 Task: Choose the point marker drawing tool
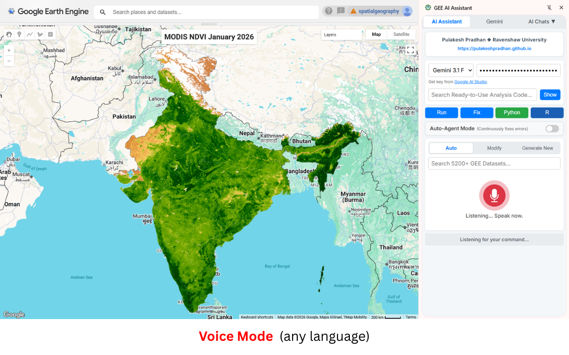(x=19, y=35)
